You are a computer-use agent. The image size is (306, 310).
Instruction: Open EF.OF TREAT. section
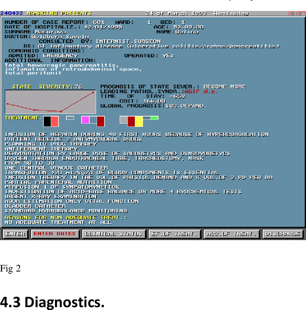[x=174, y=234]
